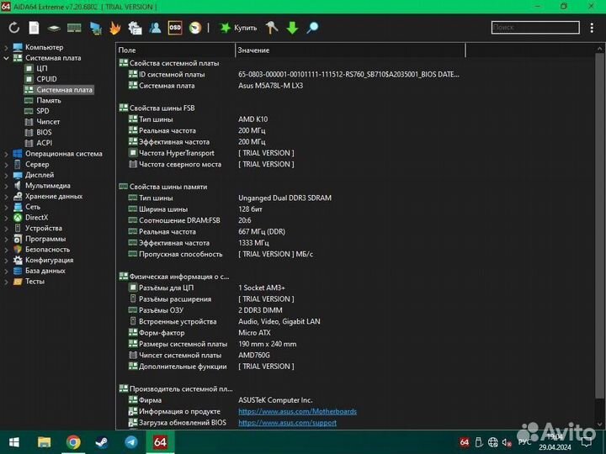Select Устройства in the sidebar tree
Image resolution: width=606 pixels, height=454 pixels.
click(x=43, y=228)
